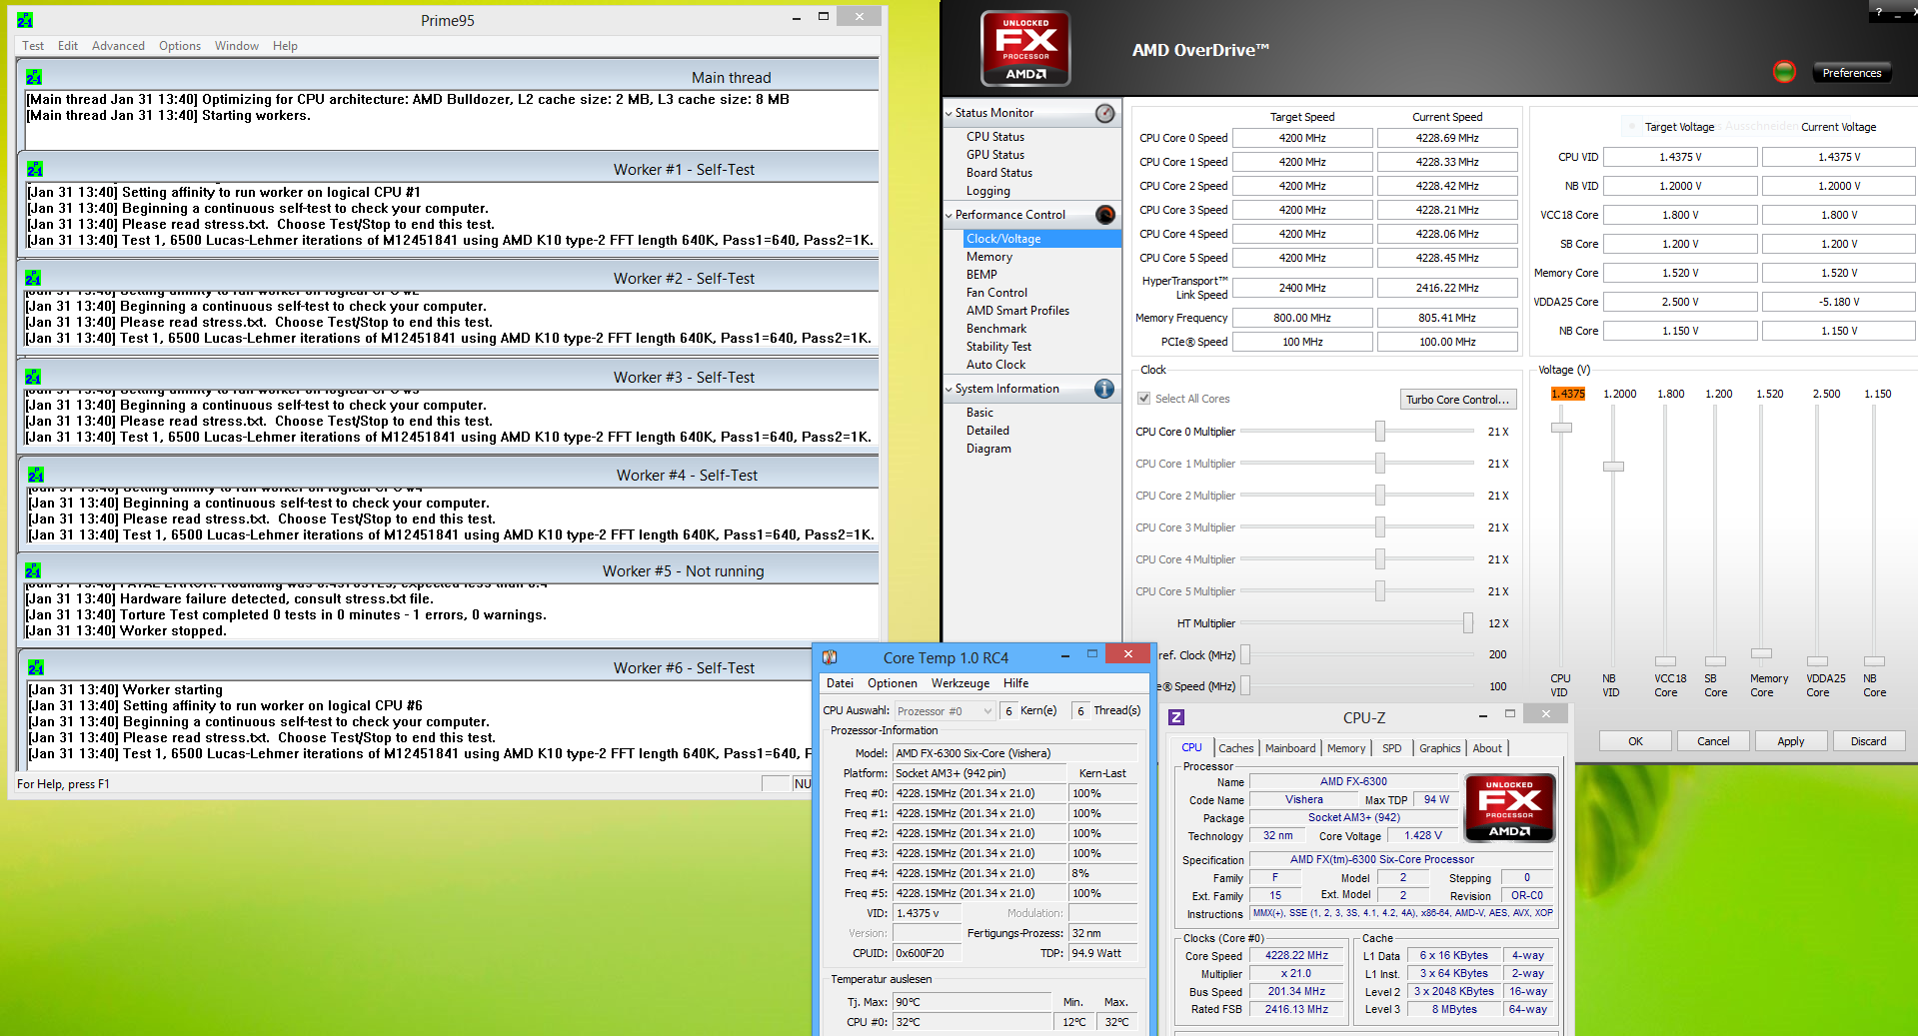Viewport: 1918px width, 1036px height.
Task: Open the Edit menu in Prime95
Action: point(68,46)
